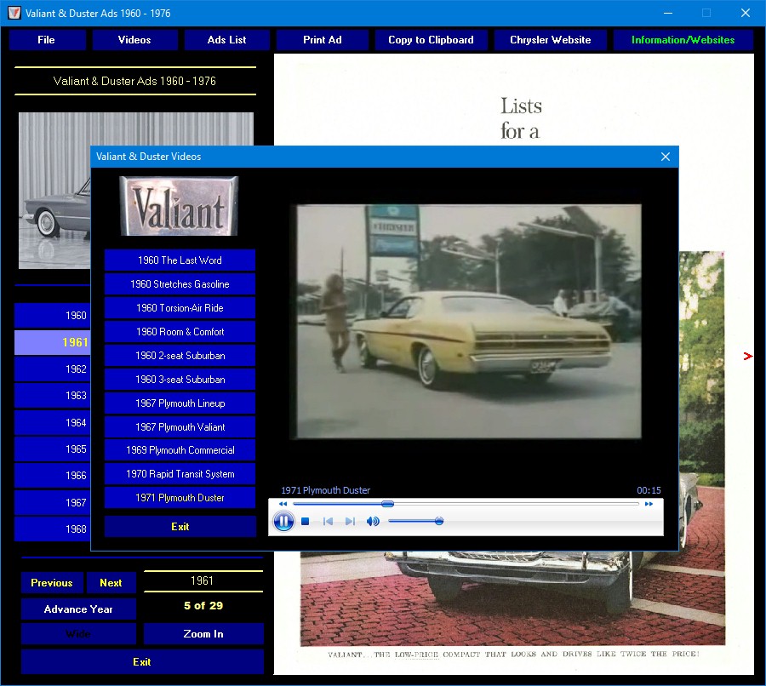This screenshot has height=686, width=766.
Task: Click the Print Ad menu button
Action: [x=323, y=40]
